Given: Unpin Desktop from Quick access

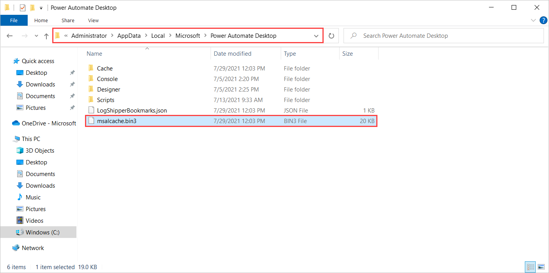Looking at the screenshot, I should (x=72, y=72).
